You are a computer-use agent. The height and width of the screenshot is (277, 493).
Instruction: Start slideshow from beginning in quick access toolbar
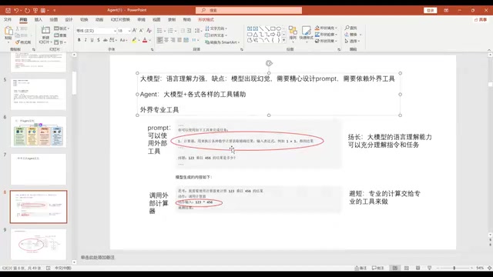(35, 10)
